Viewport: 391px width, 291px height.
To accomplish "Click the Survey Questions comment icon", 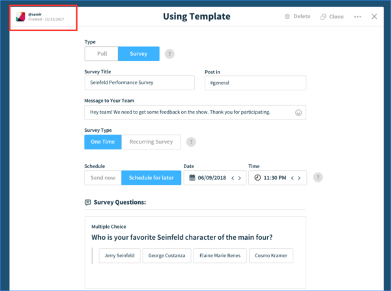I will click(88, 202).
